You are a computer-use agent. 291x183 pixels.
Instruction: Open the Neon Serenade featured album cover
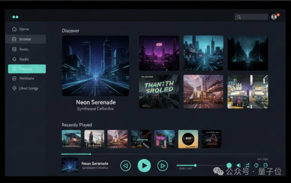click(x=95, y=66)
